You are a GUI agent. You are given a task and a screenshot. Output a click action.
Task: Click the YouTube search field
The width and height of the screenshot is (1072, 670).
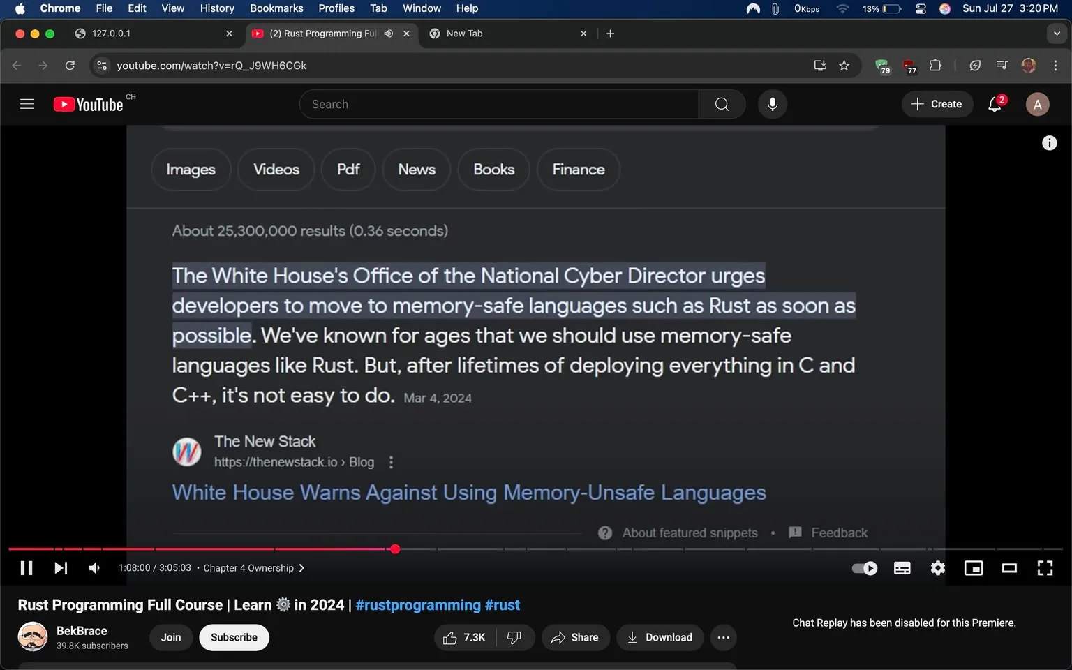click(x=499, y=104)
